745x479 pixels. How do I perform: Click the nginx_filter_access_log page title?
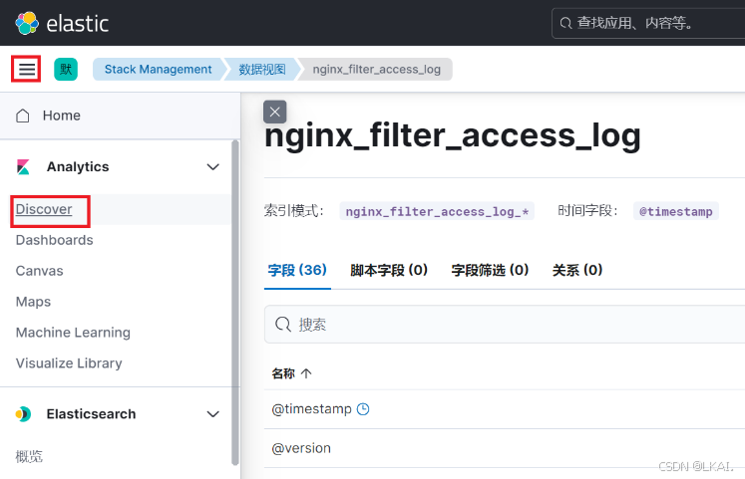pyautogui.click(x=453, y=136)
